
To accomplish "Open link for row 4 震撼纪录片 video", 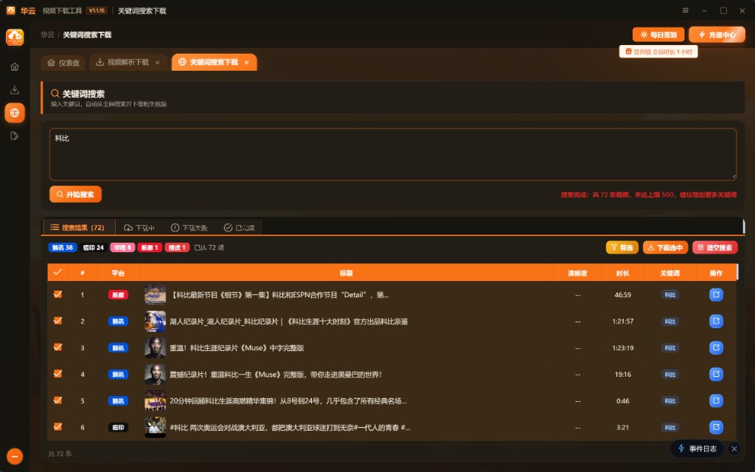I will (x=716, y=374).
